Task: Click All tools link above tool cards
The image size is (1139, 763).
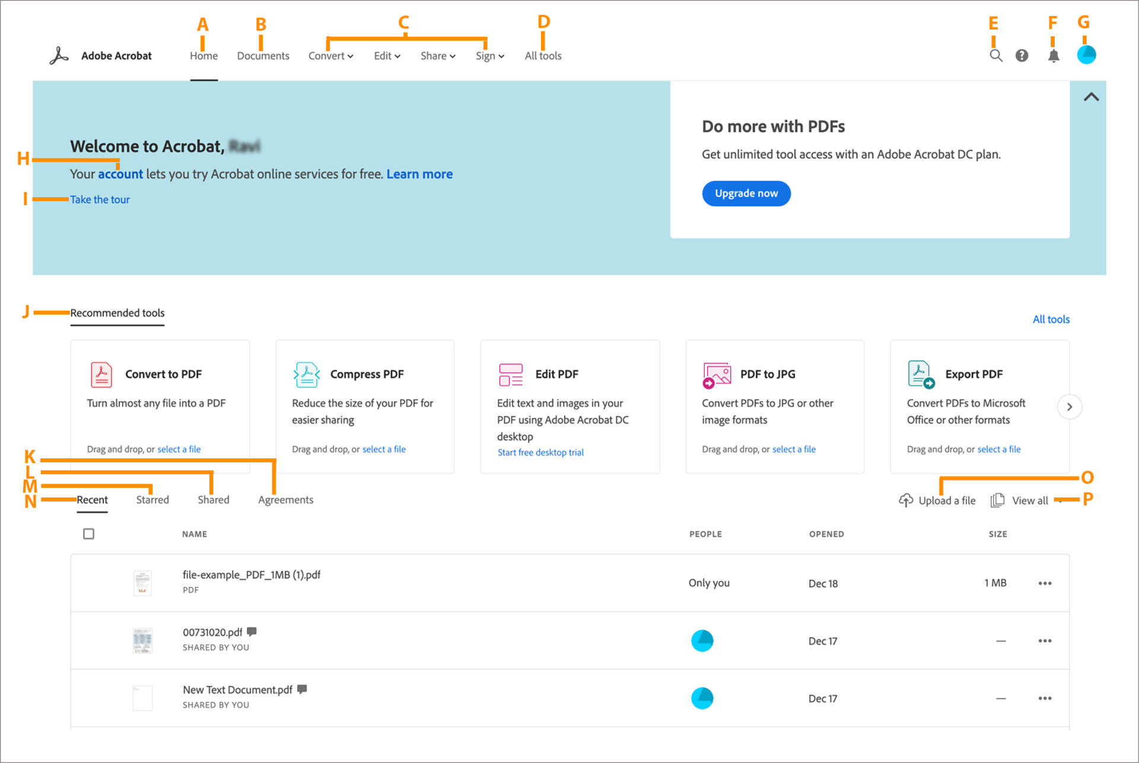Action: (1051, 320)
